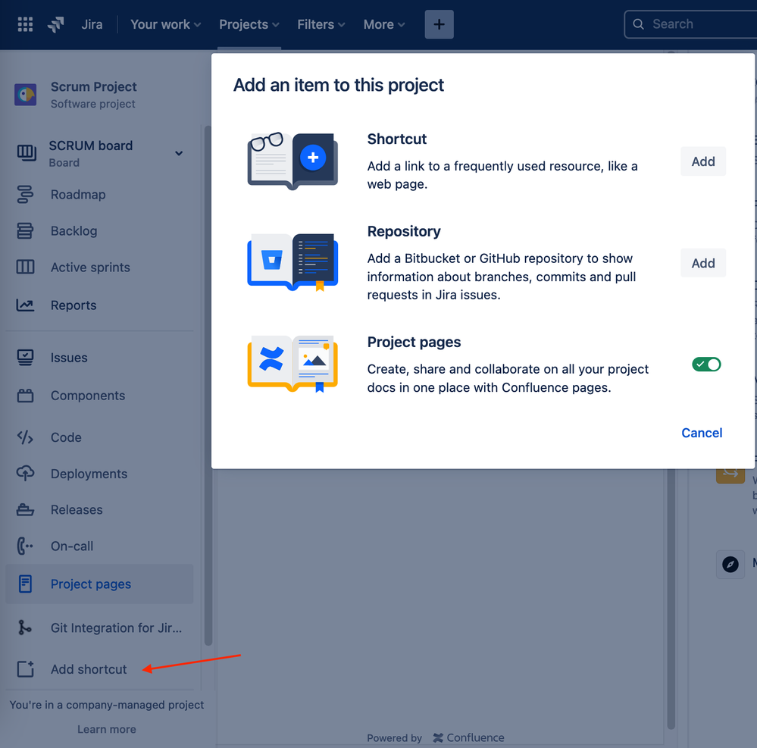This screenshot has width=757, height=748.
Task: Open Active sprints in the sidebar
Action: [99, 267]
